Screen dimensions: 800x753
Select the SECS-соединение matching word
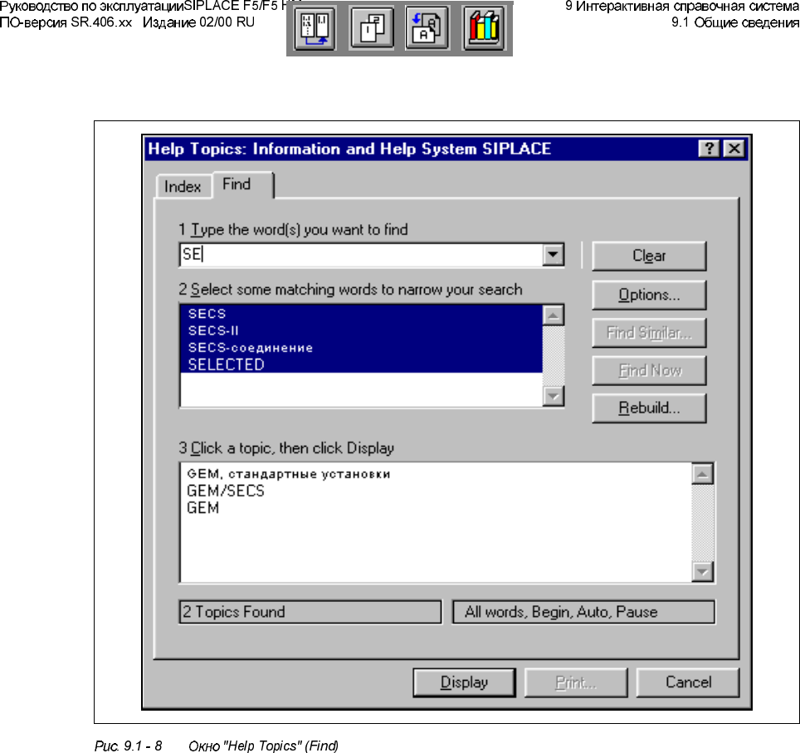(361, 348)
